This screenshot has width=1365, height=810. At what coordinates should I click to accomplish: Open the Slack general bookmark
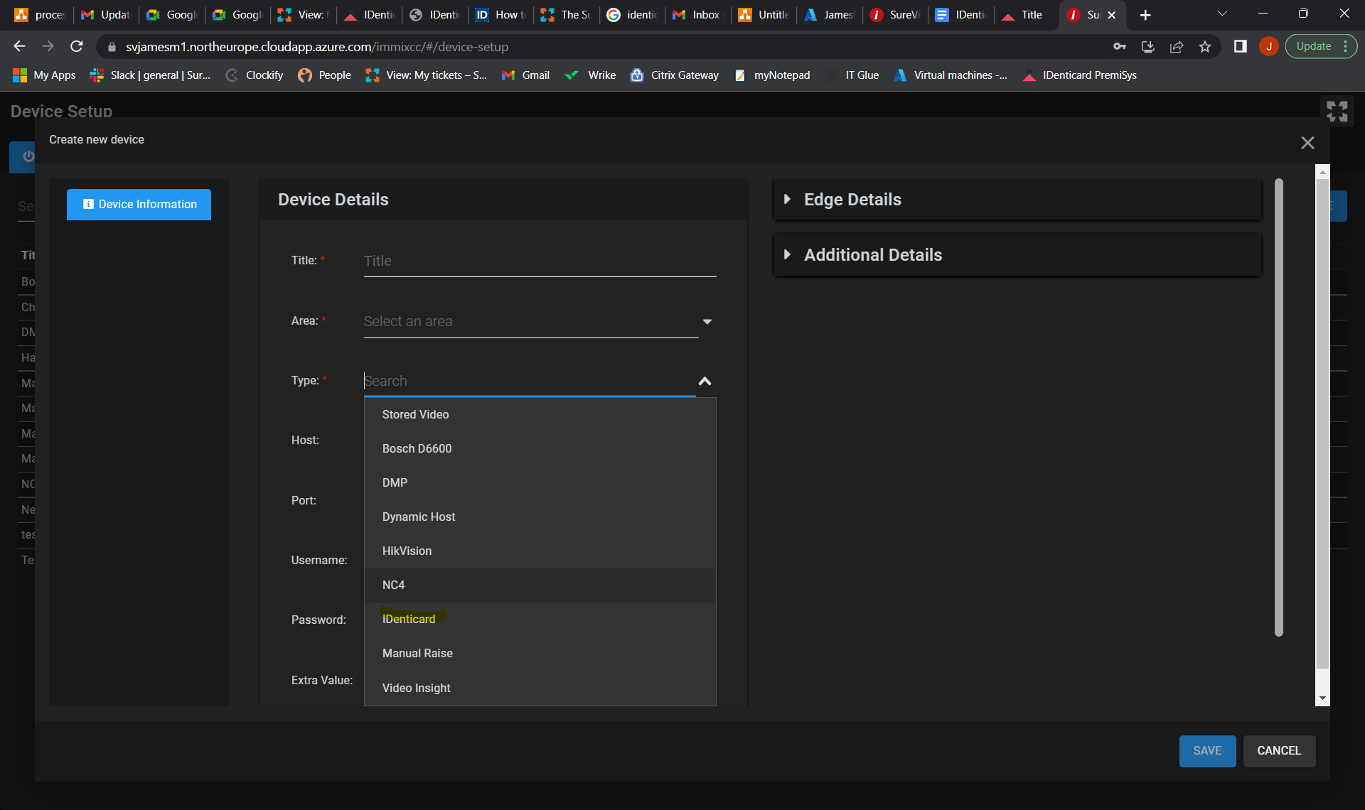151,75
